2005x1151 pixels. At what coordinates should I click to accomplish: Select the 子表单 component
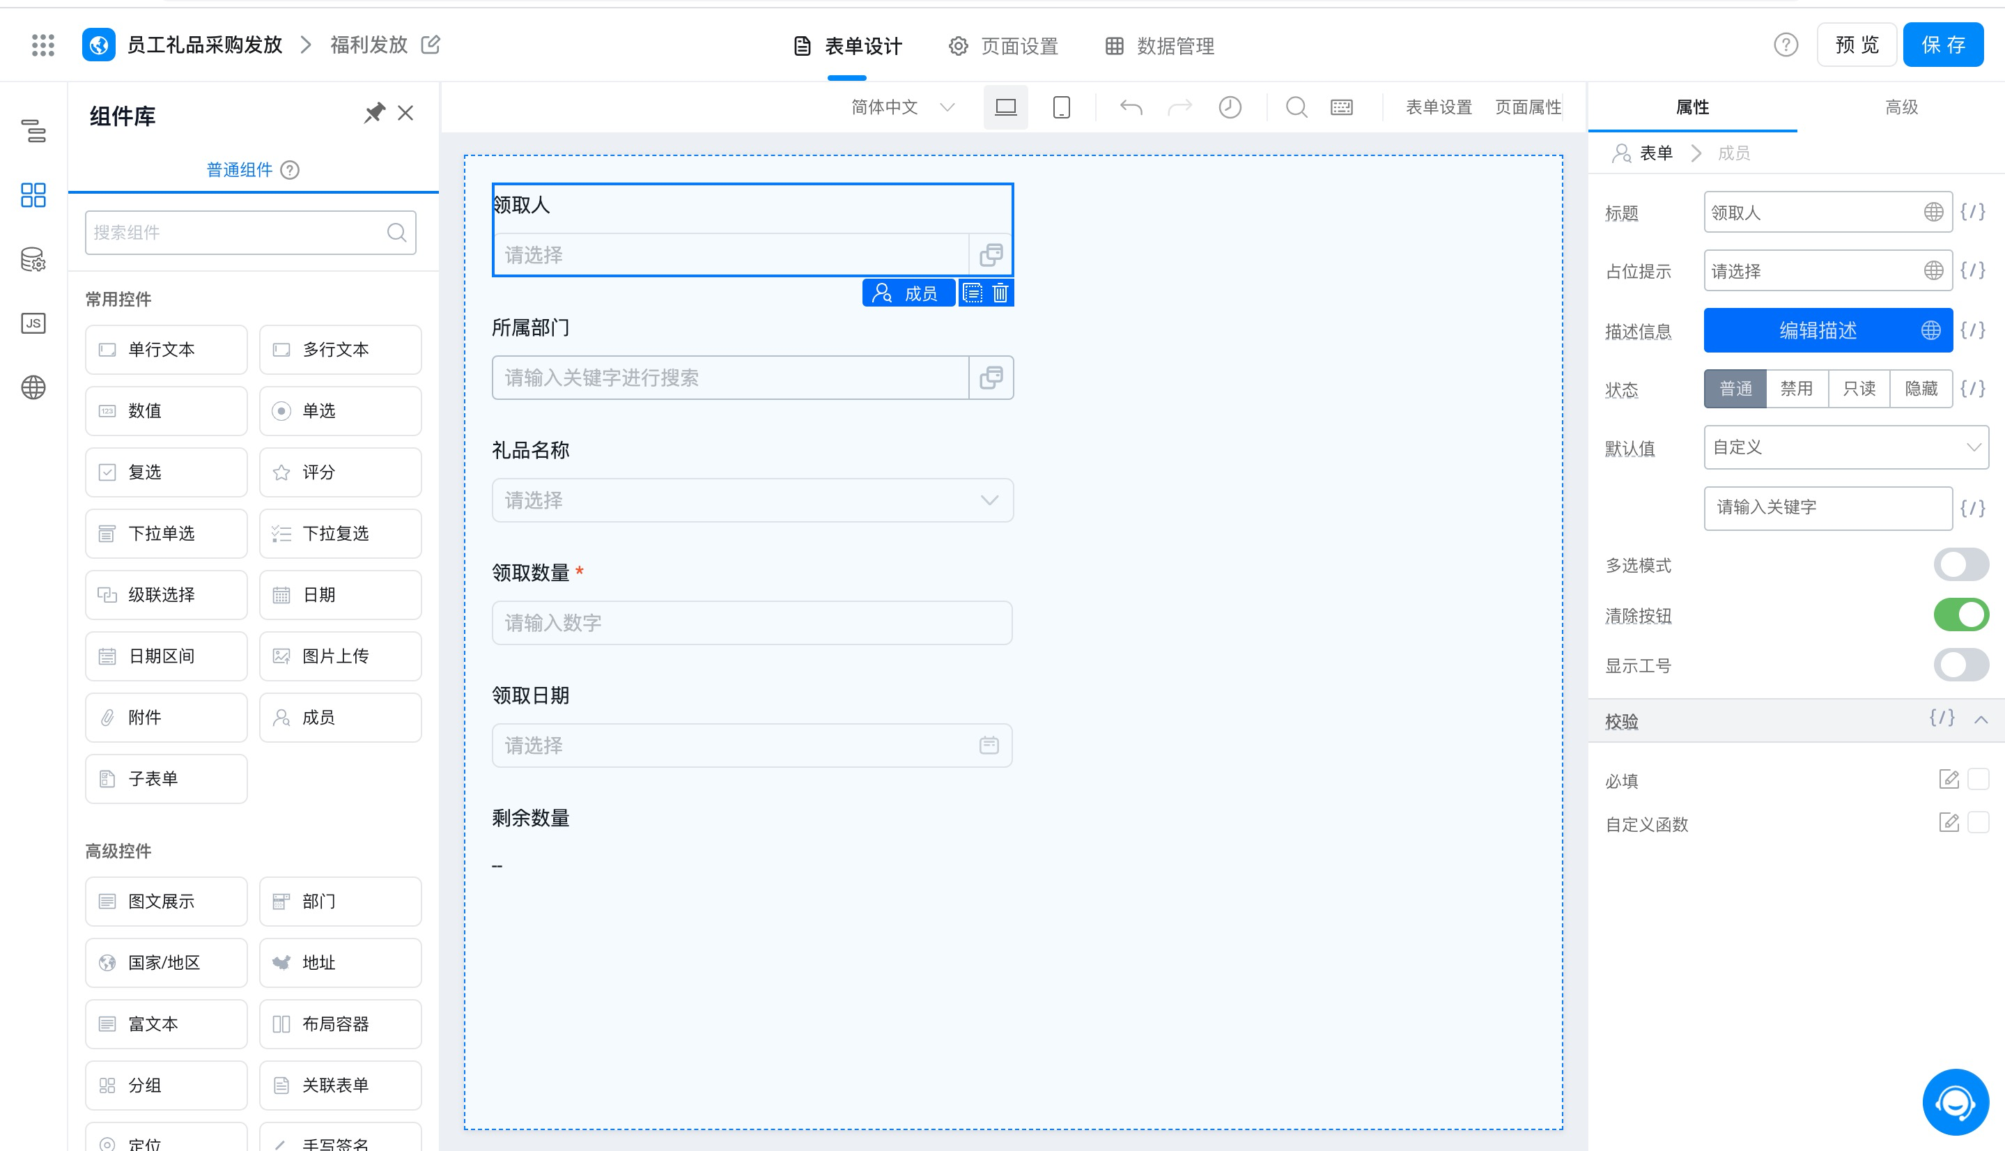166,779
